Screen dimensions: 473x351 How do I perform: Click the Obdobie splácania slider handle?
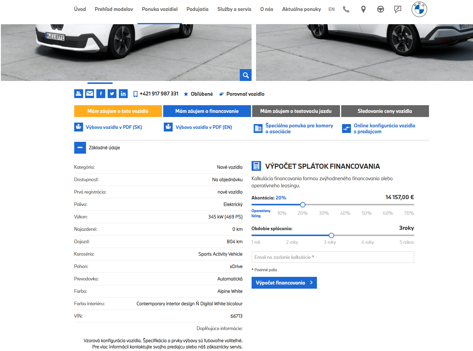[x=331, y=235]
